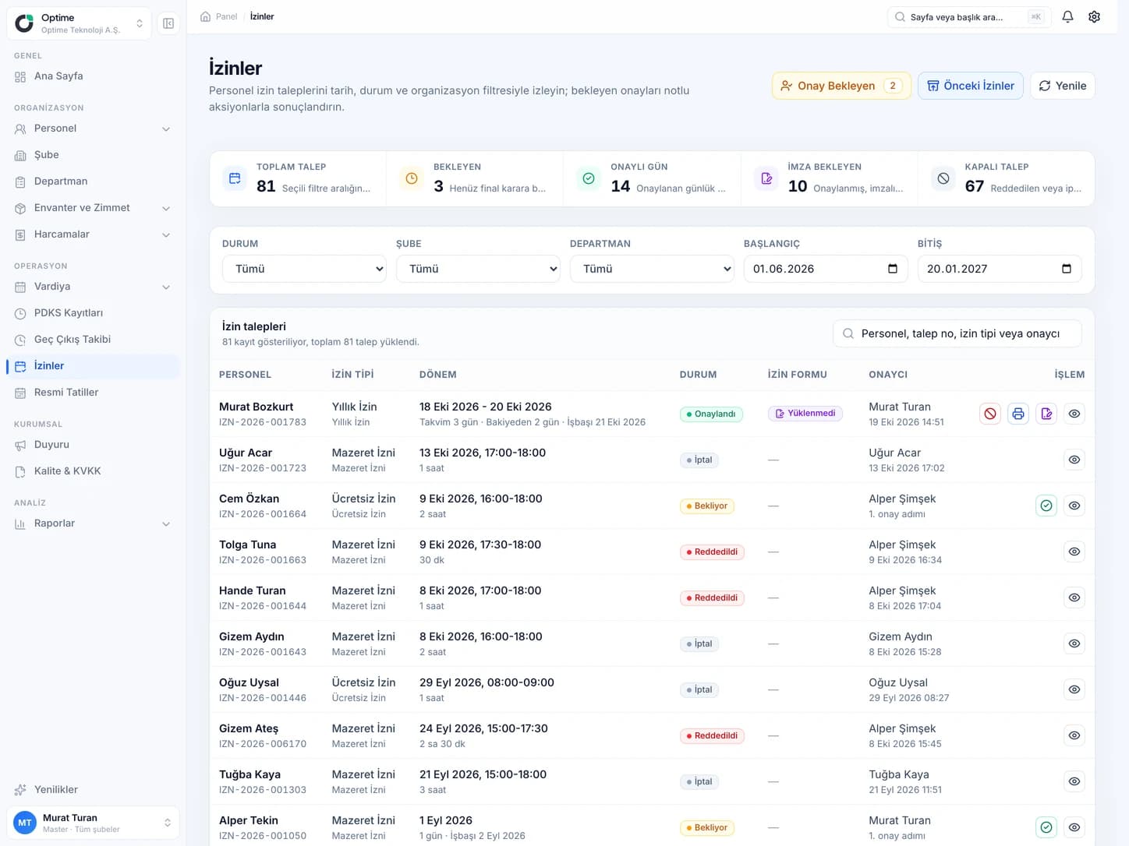Open the Departman filter dropdown
This screenshot has width=1129, height=846.
[x=652, y=269]
